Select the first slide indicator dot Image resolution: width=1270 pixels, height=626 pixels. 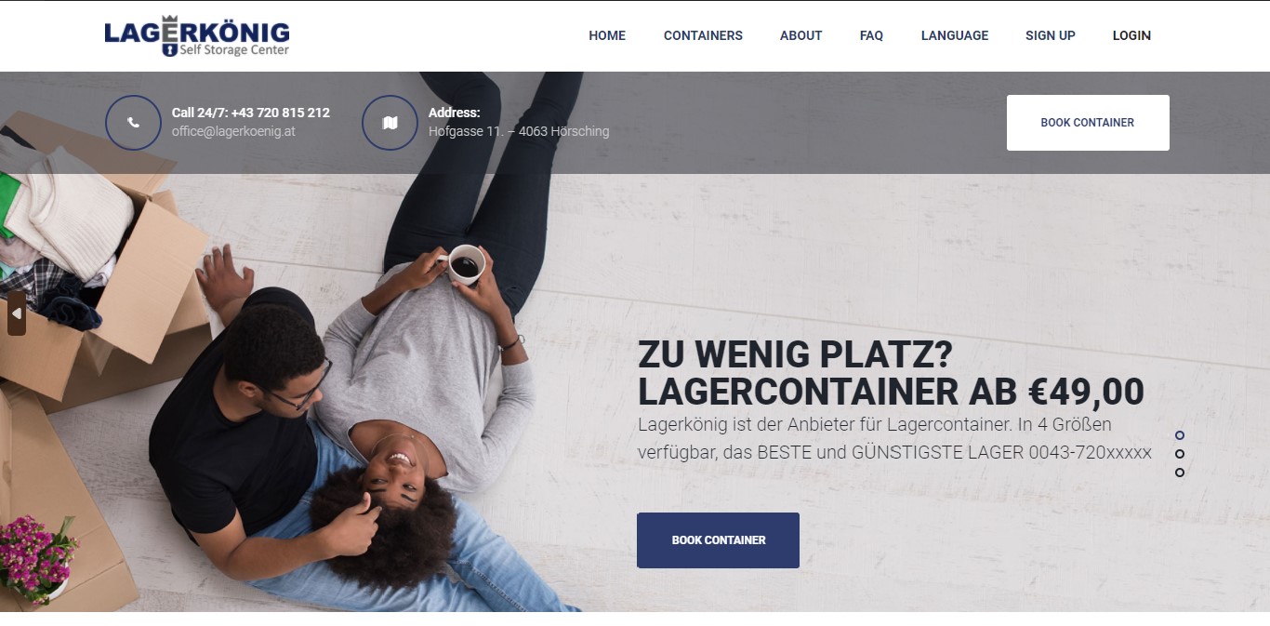click(1180, 435)
